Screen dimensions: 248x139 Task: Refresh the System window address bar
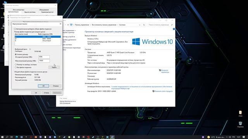click(144, 25)
